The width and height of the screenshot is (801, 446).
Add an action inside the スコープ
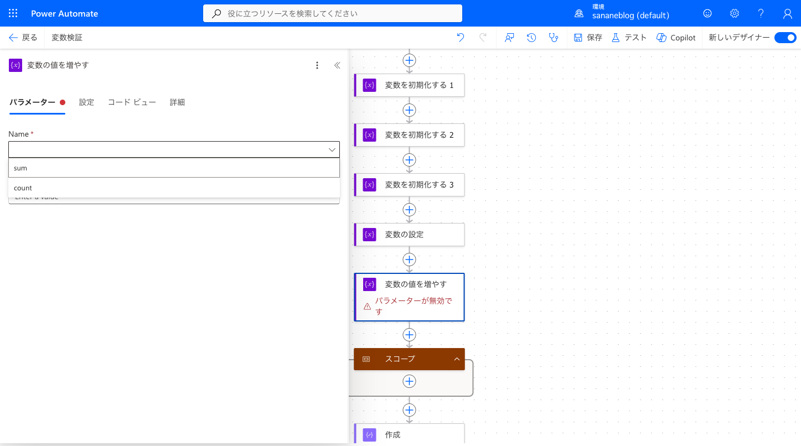click(409, 381)
